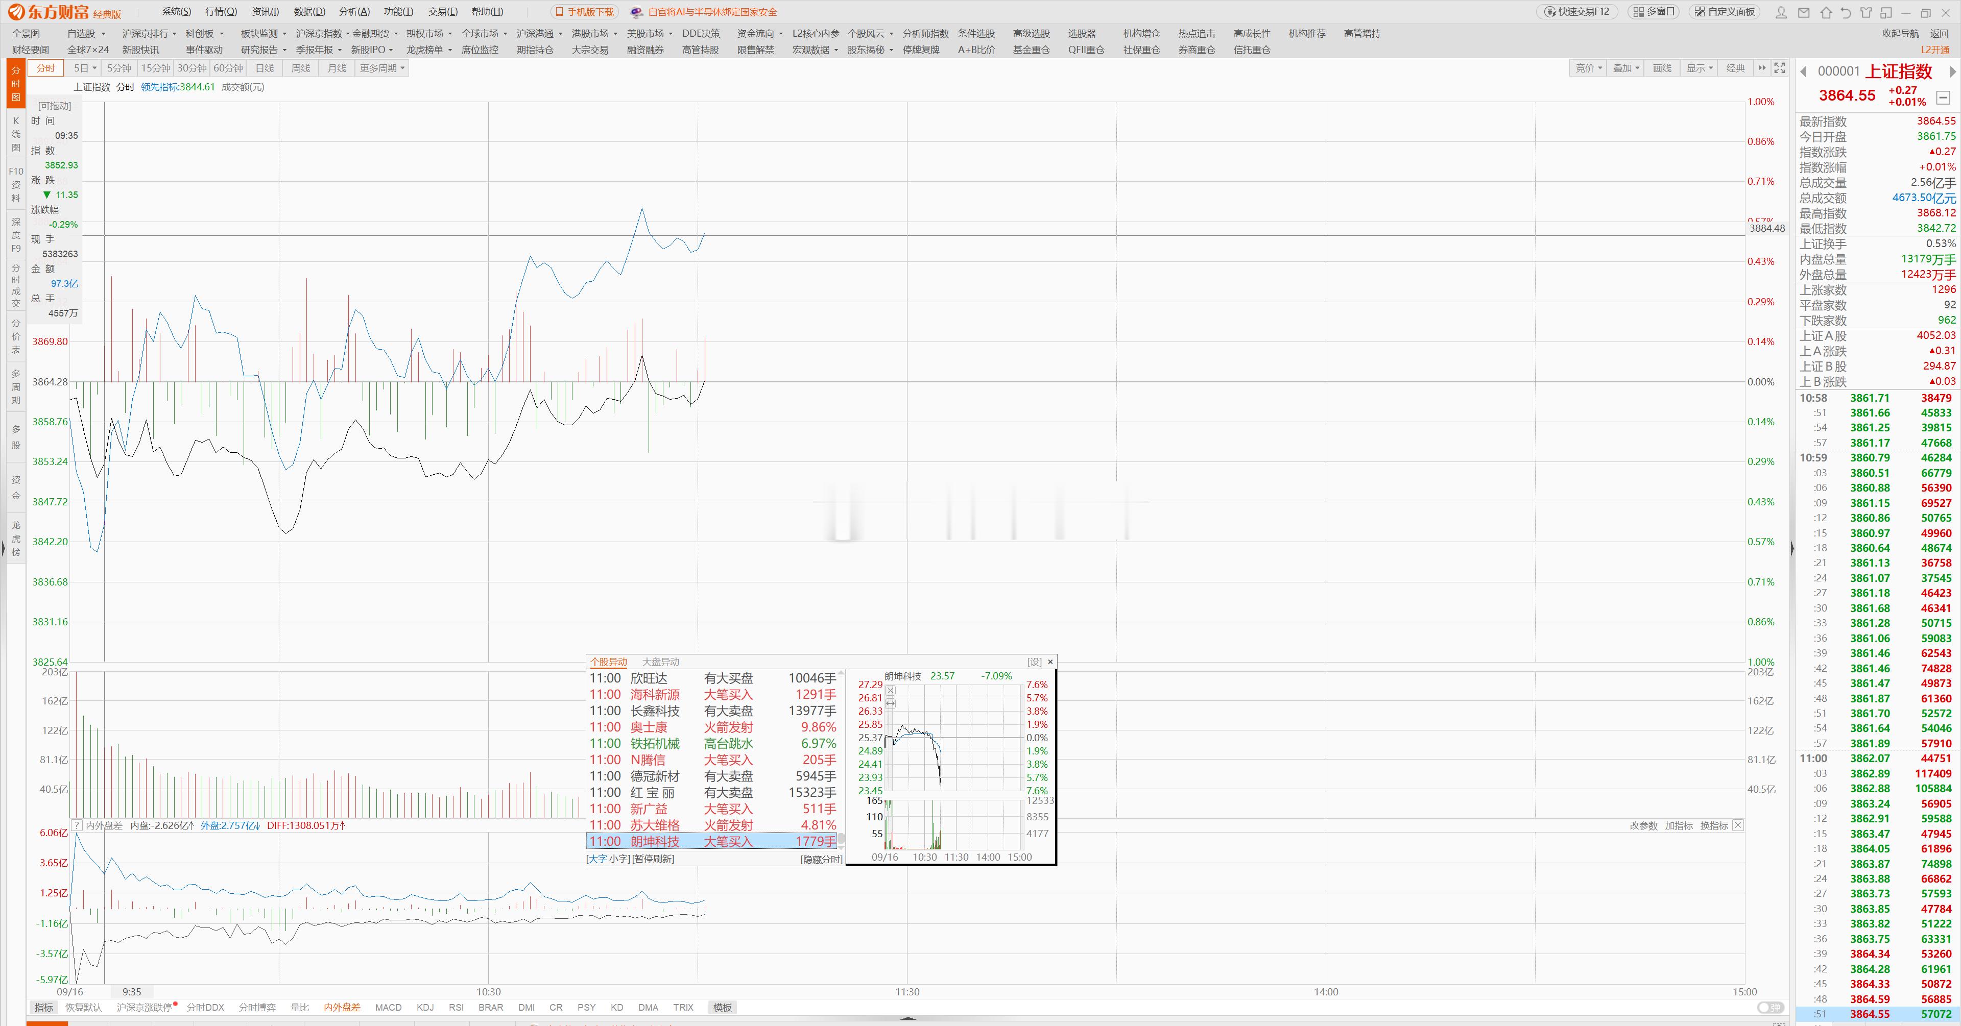Screen dimensions: 1961x1026
Task: Open the 系统(S) menu
Action: 177,11
